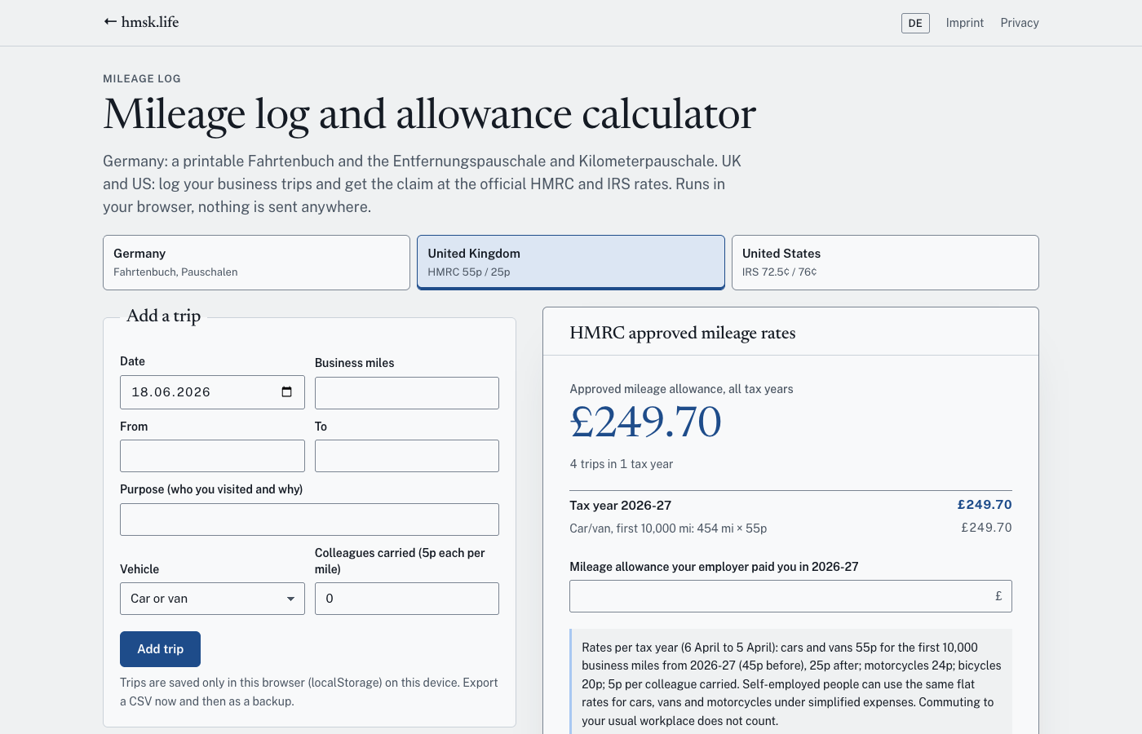This screenshot has height=734, width=1142.
Task: Click the 'MILEAGE LOG' eyebrow label
Action: [142, 79]
